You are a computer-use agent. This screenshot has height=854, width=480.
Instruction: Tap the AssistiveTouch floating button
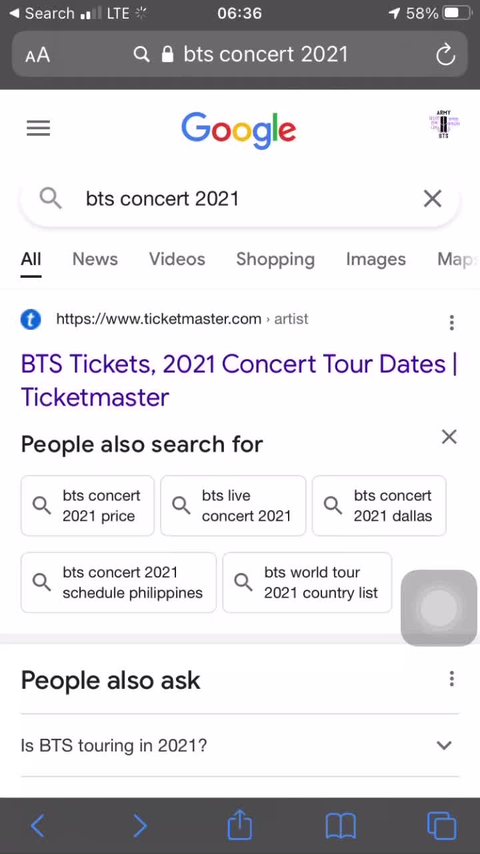439,608
